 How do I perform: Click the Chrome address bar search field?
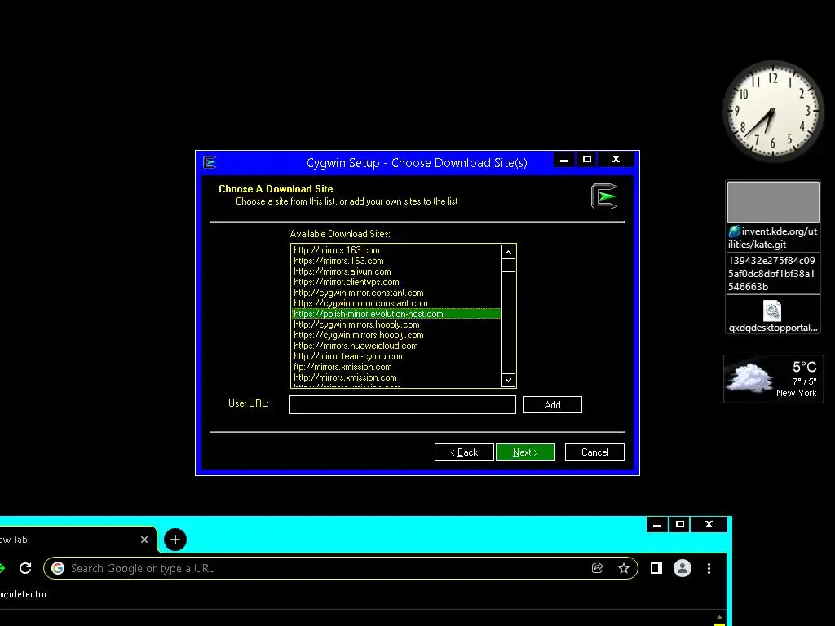341,568
